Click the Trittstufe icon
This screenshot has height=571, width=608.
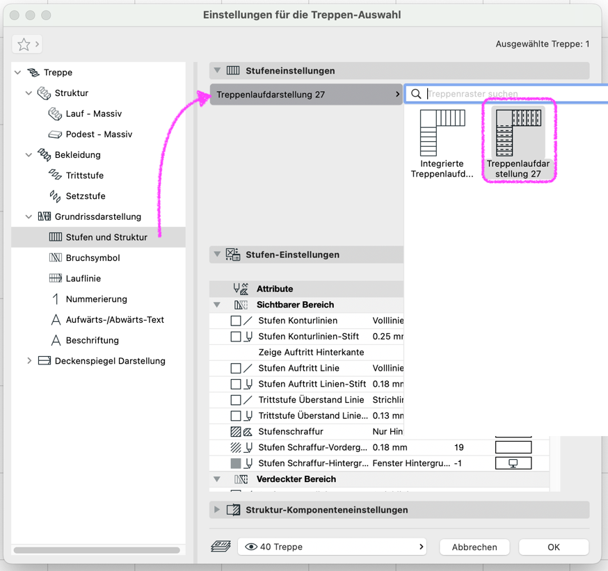[x=55, y=175]
